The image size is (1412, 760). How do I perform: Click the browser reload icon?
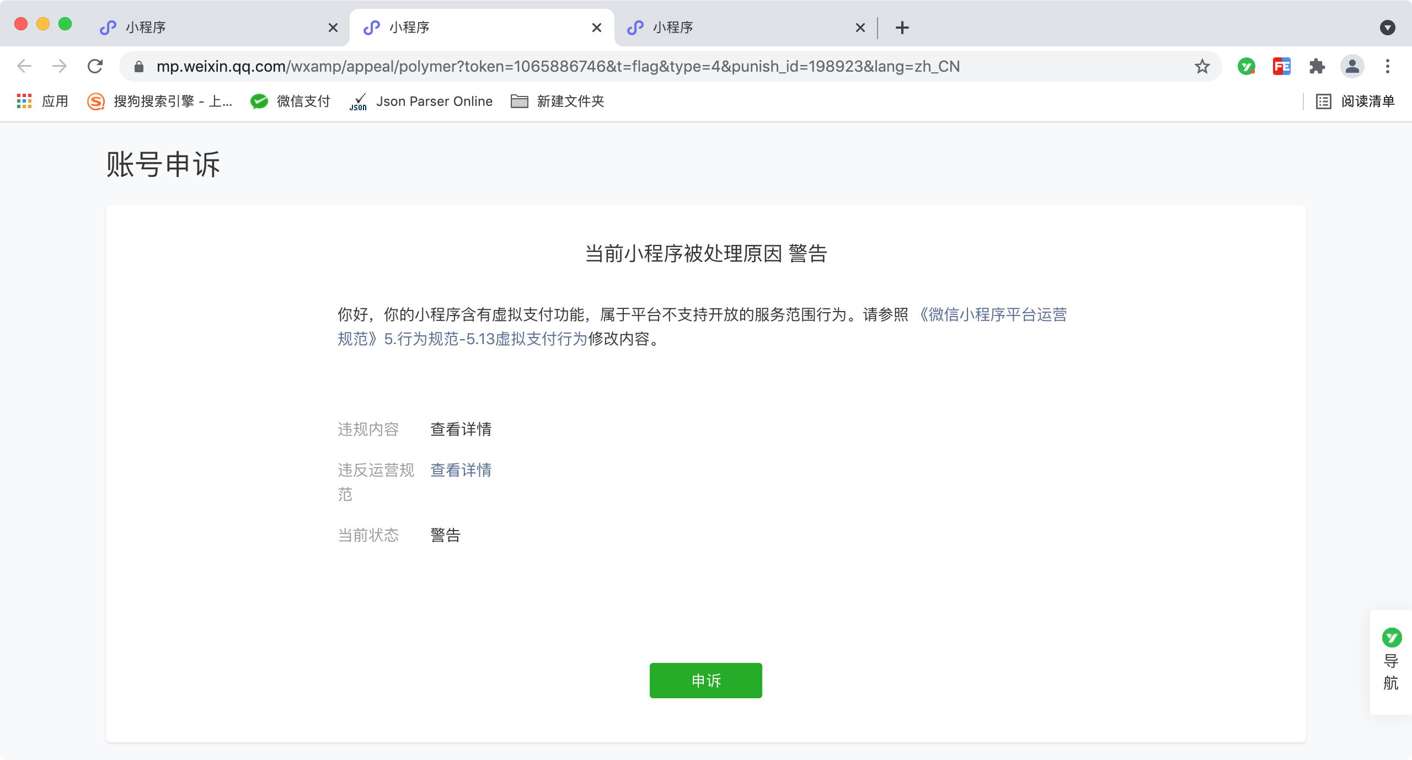pos(95,66)
